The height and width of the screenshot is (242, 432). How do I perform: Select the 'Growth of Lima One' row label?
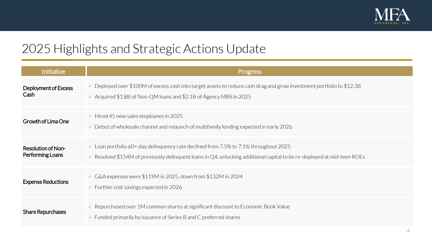(x=46, y=121)
